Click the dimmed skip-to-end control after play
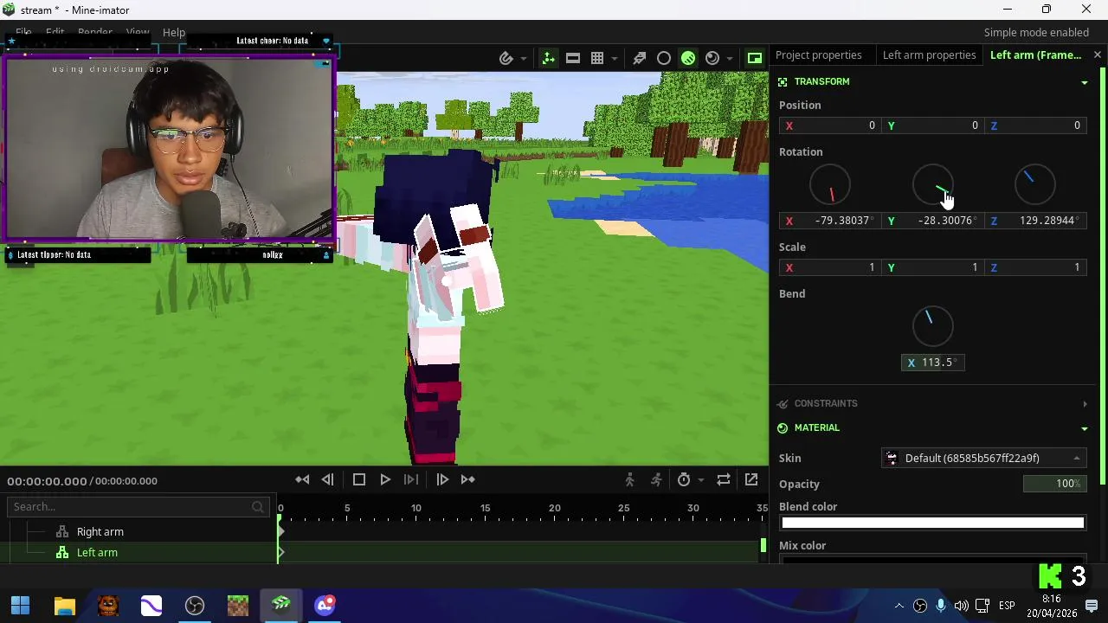1108x623 pixels. pos(411,479)
